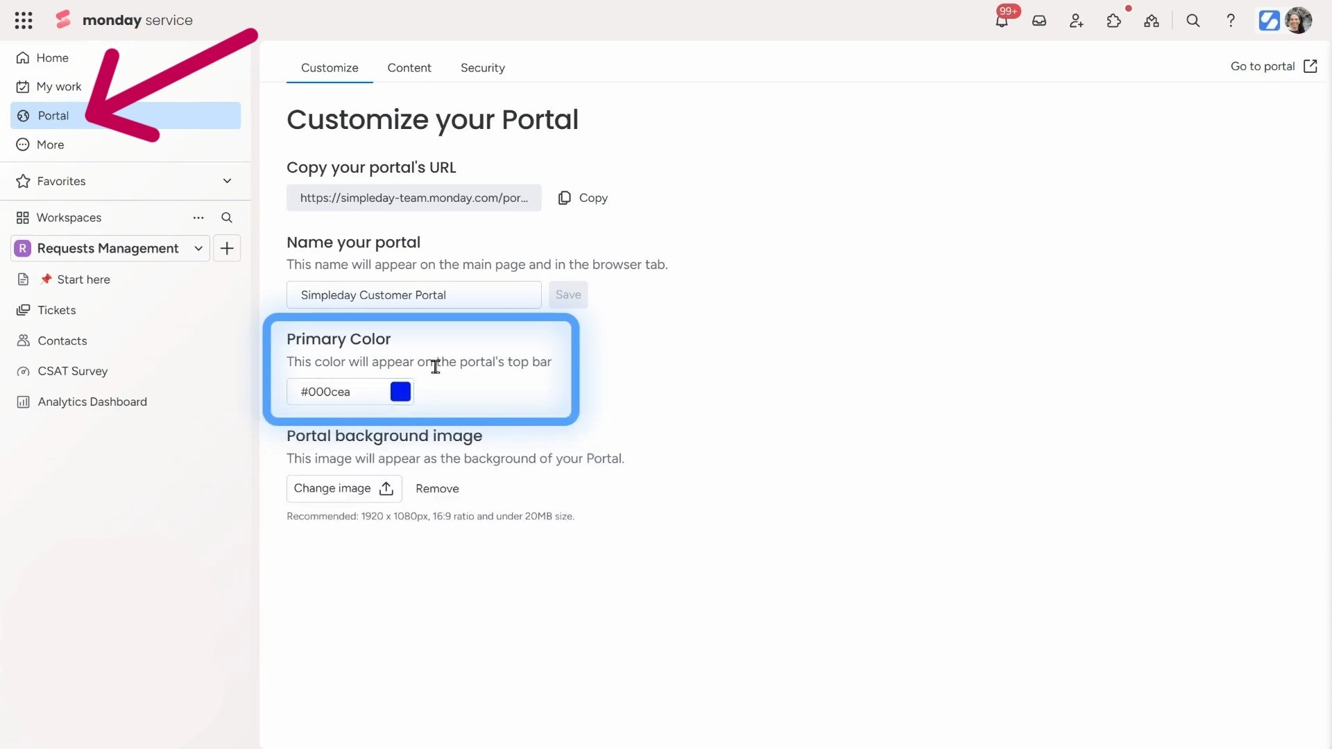Click the Change image button

[344, 489]
